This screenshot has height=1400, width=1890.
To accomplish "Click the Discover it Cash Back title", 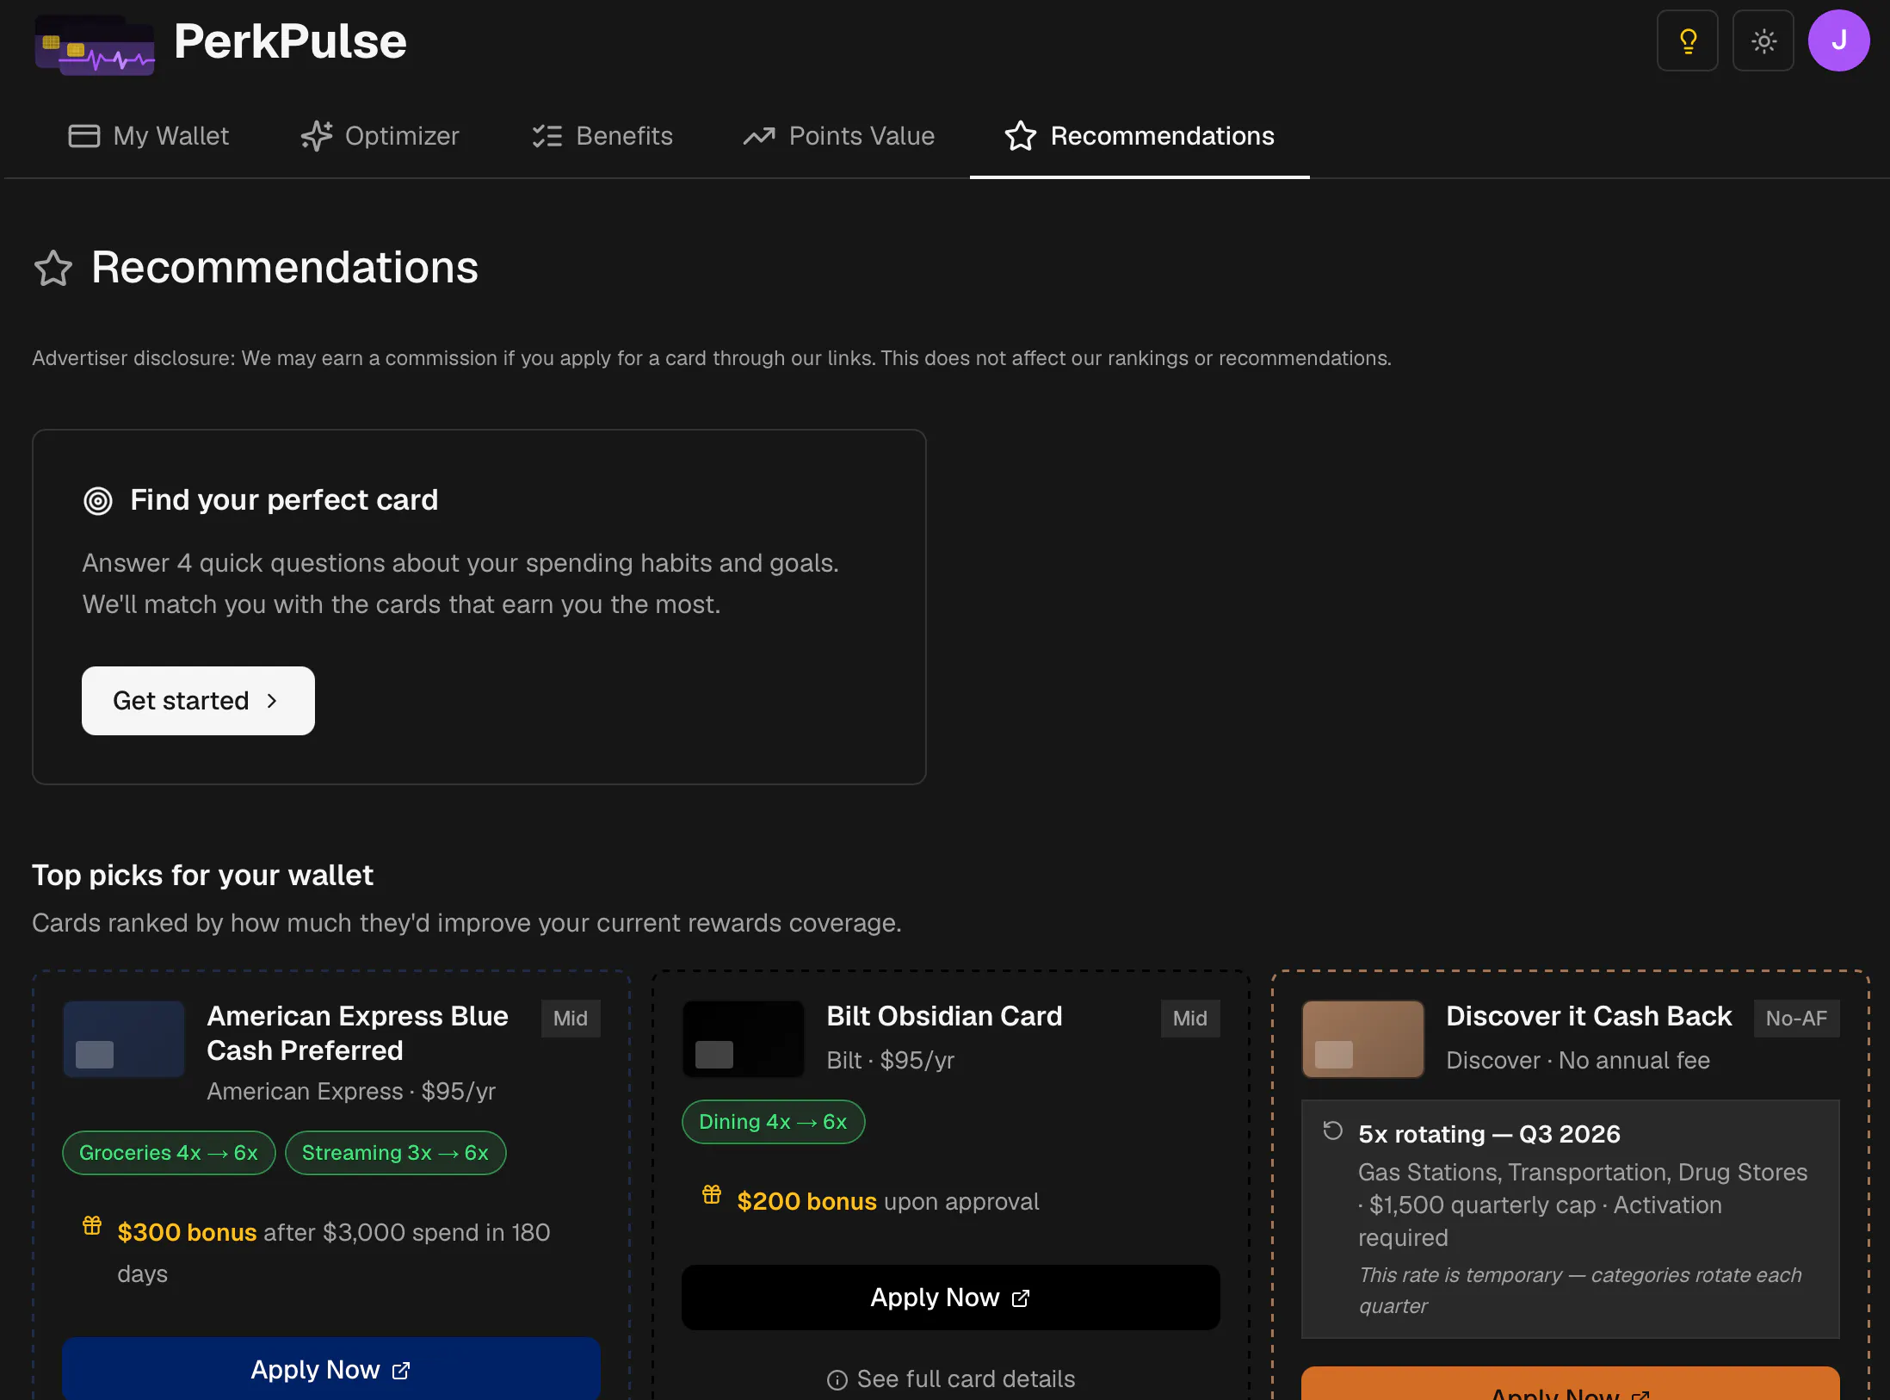I will pyautogui.click(x=1589, y=1016).
